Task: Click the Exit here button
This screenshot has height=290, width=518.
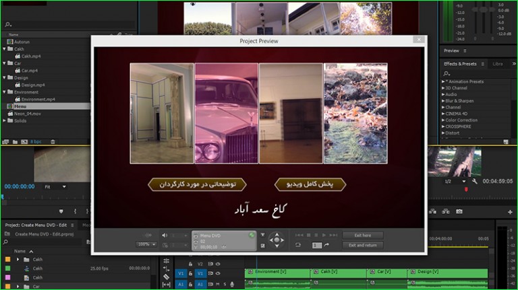Action: point(363,235)
